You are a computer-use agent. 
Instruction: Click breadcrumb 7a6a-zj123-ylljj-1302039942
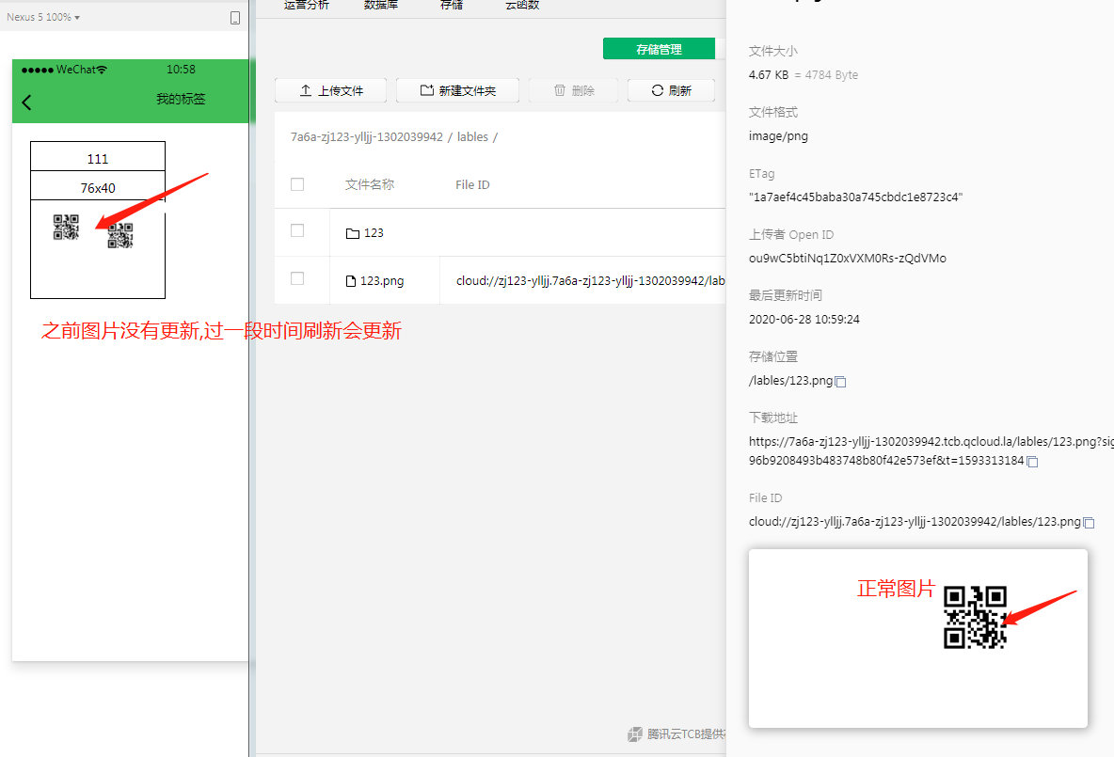[367, 137]
